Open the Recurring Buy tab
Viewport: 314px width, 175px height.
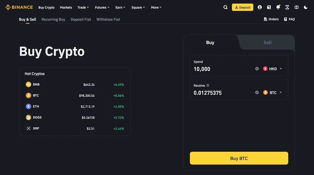tap(53, 20)
